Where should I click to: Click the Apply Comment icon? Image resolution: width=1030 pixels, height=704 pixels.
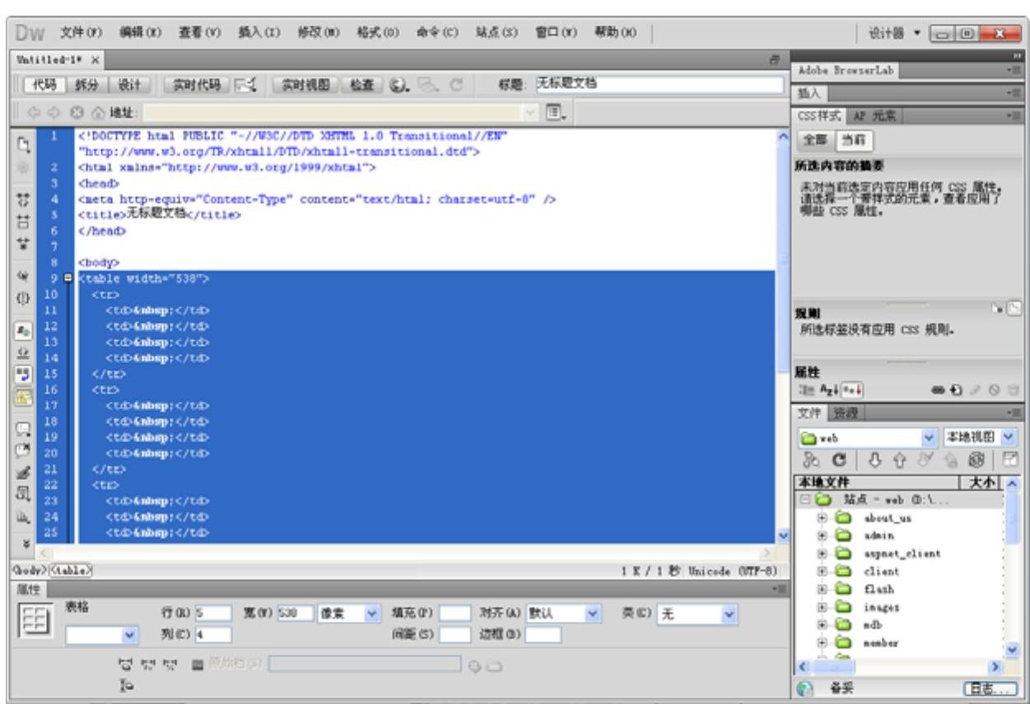point(23,429)
